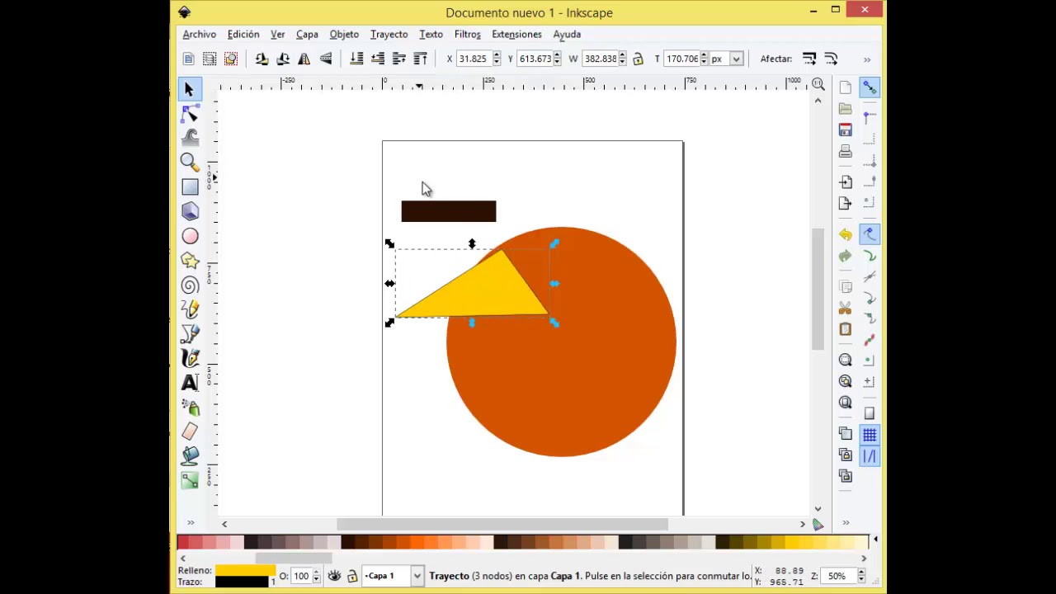Open the Trayecto menu
The image size is (1056, 594).
pyautogui.click(x=389, y=35)
